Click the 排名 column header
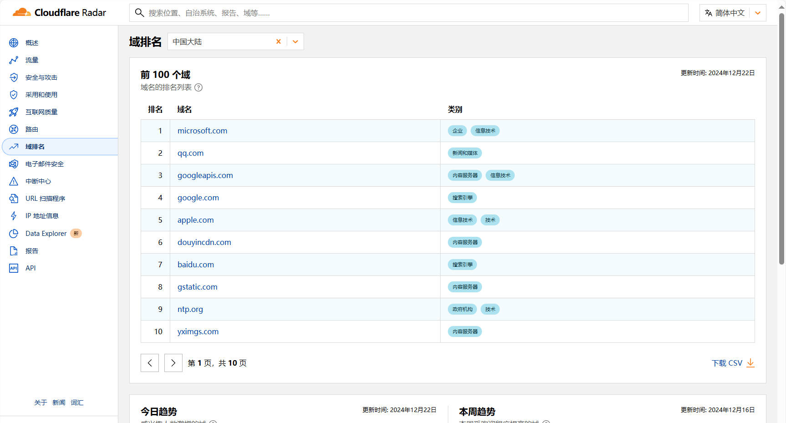The width and height of the screenshot is (786, 423). click(x=155, y=109)
